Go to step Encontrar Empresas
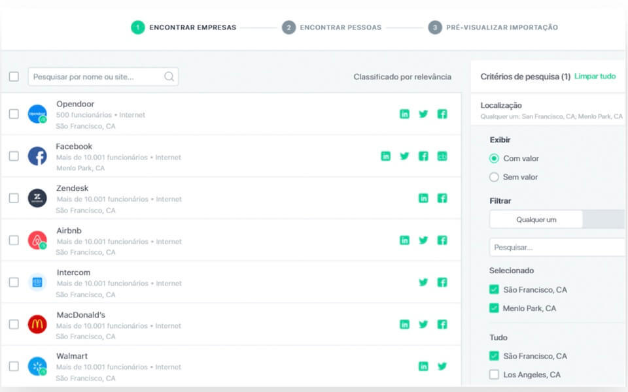Image resolution: width=628 pixels, height=392 pixels. coord(184,27)
